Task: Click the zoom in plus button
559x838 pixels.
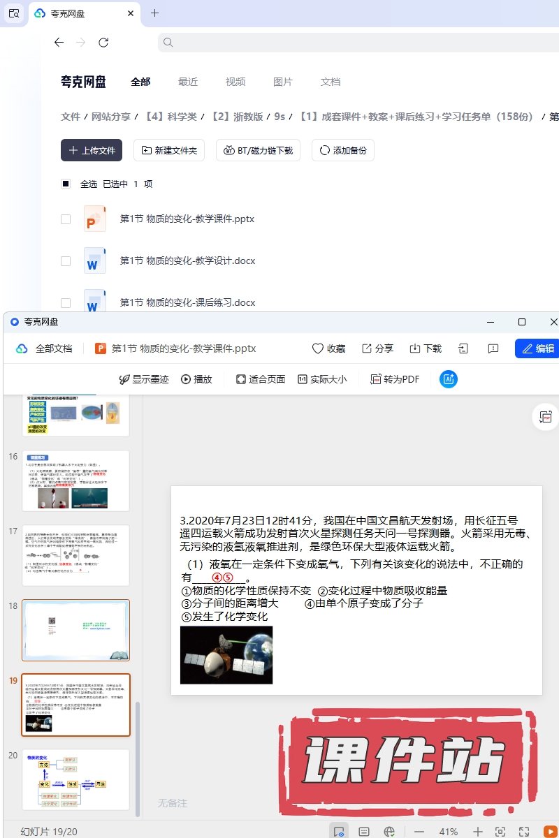Action: [478, 832]
